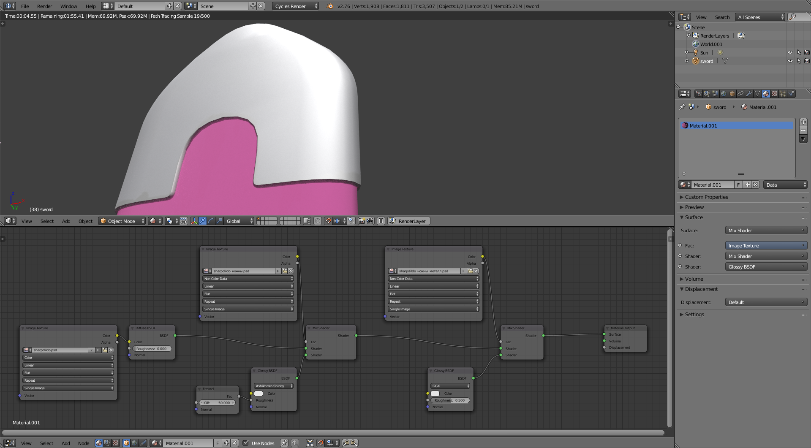Open the Cycles Render engine dropdown
811x448 pixels.
pyautogui.click(x=296, y=6)
